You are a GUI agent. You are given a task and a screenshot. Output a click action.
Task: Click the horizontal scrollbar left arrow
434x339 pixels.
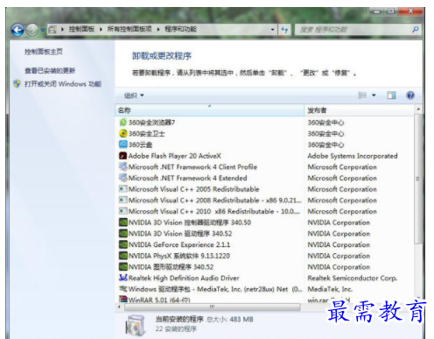coord(119,307)
